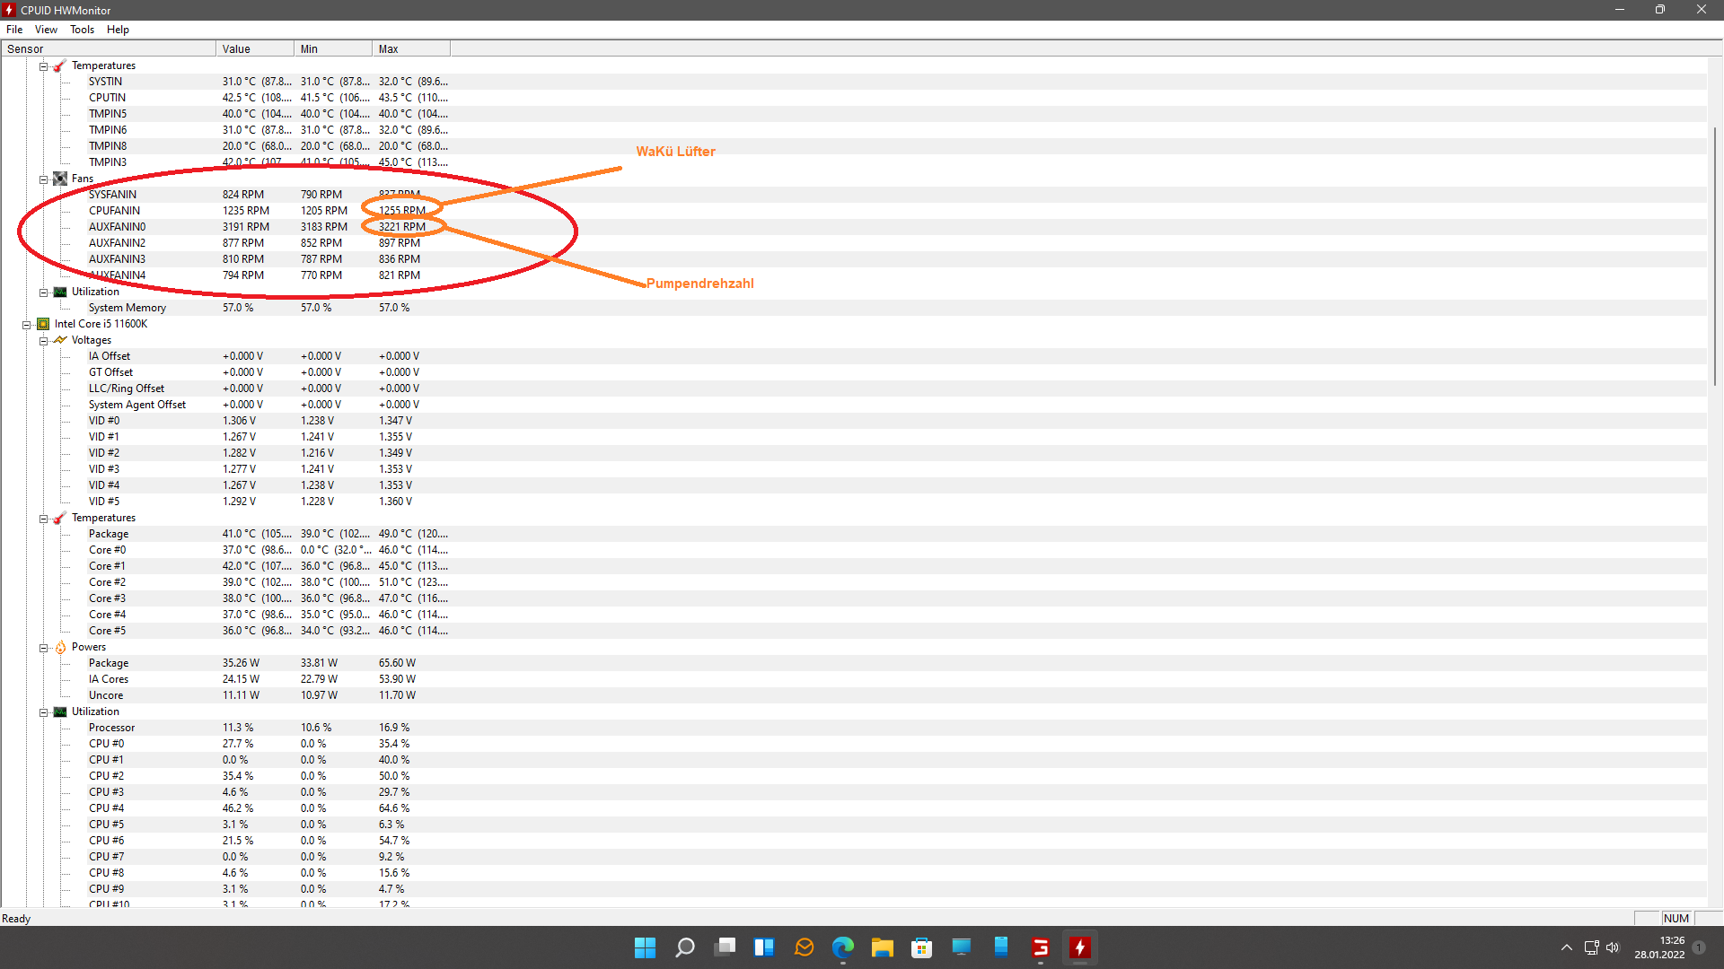Viewport: 1724px width, 969px height.
Task: Open the orange mail app in taskbar
Action: click(804, 947)
